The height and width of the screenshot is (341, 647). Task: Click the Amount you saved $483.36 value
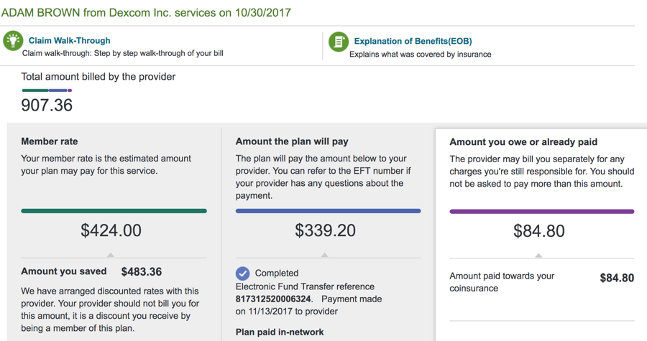click(142, 272)
